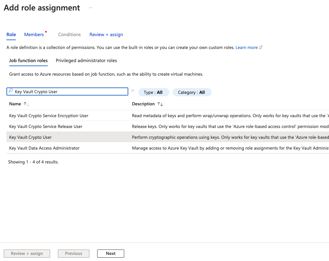Follow the Learn more link
The width and height of the screenshot is (329, 261).
pos(246,48)
